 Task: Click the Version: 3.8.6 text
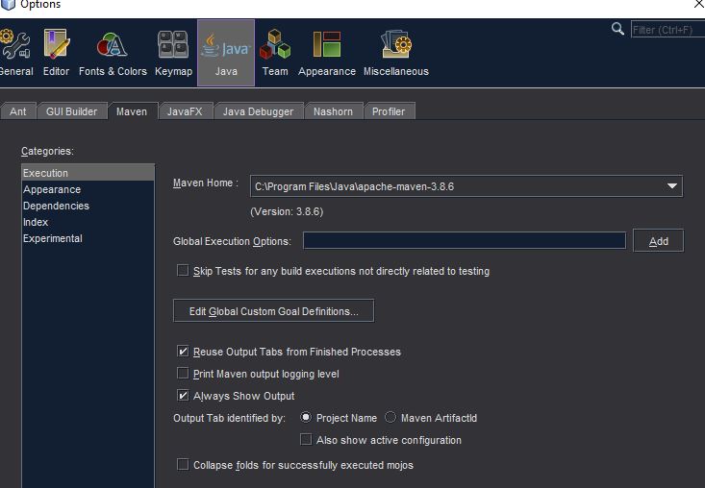[x=287, y=211]
